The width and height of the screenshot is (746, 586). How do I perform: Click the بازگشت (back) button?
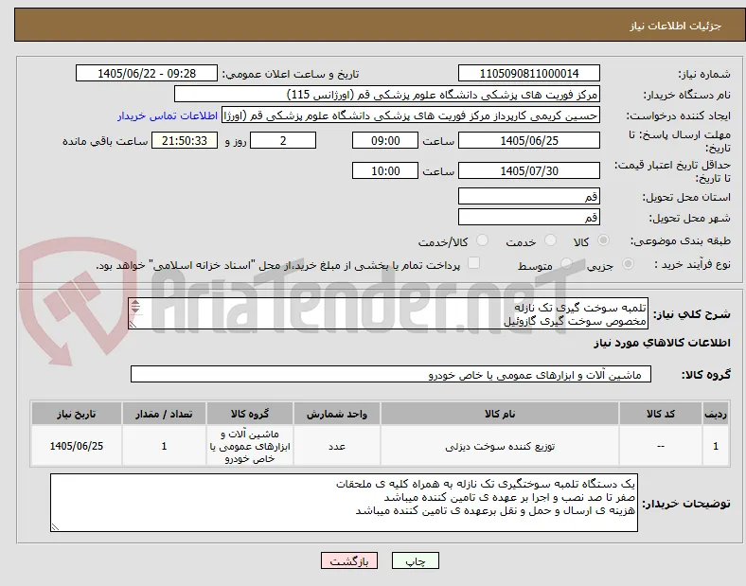(x=349, y=560)
